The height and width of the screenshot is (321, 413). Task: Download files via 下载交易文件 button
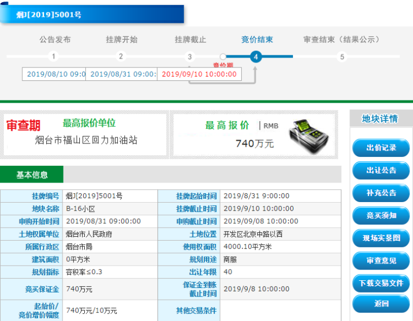[381, 283]
